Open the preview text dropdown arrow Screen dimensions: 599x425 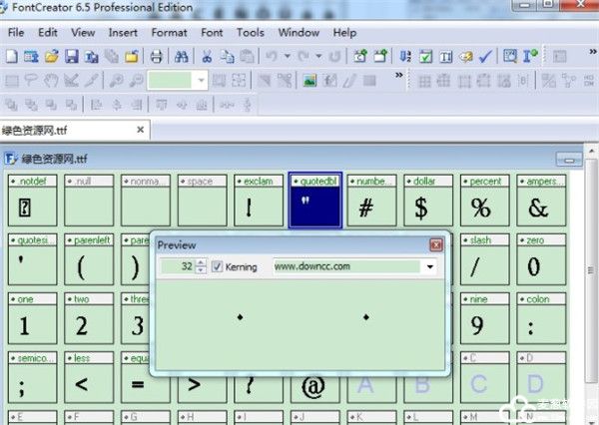coord(429,266)
